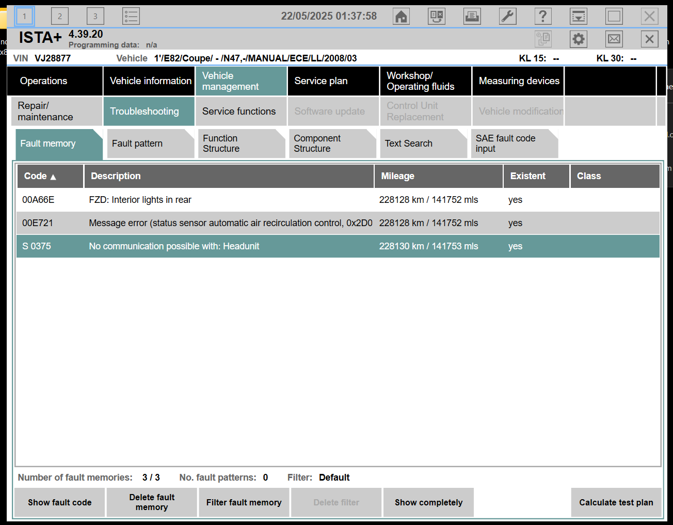673x525 pixels.
Task: Click 'No communication possible with: Headunit'
Action: (x=174, y=246)
